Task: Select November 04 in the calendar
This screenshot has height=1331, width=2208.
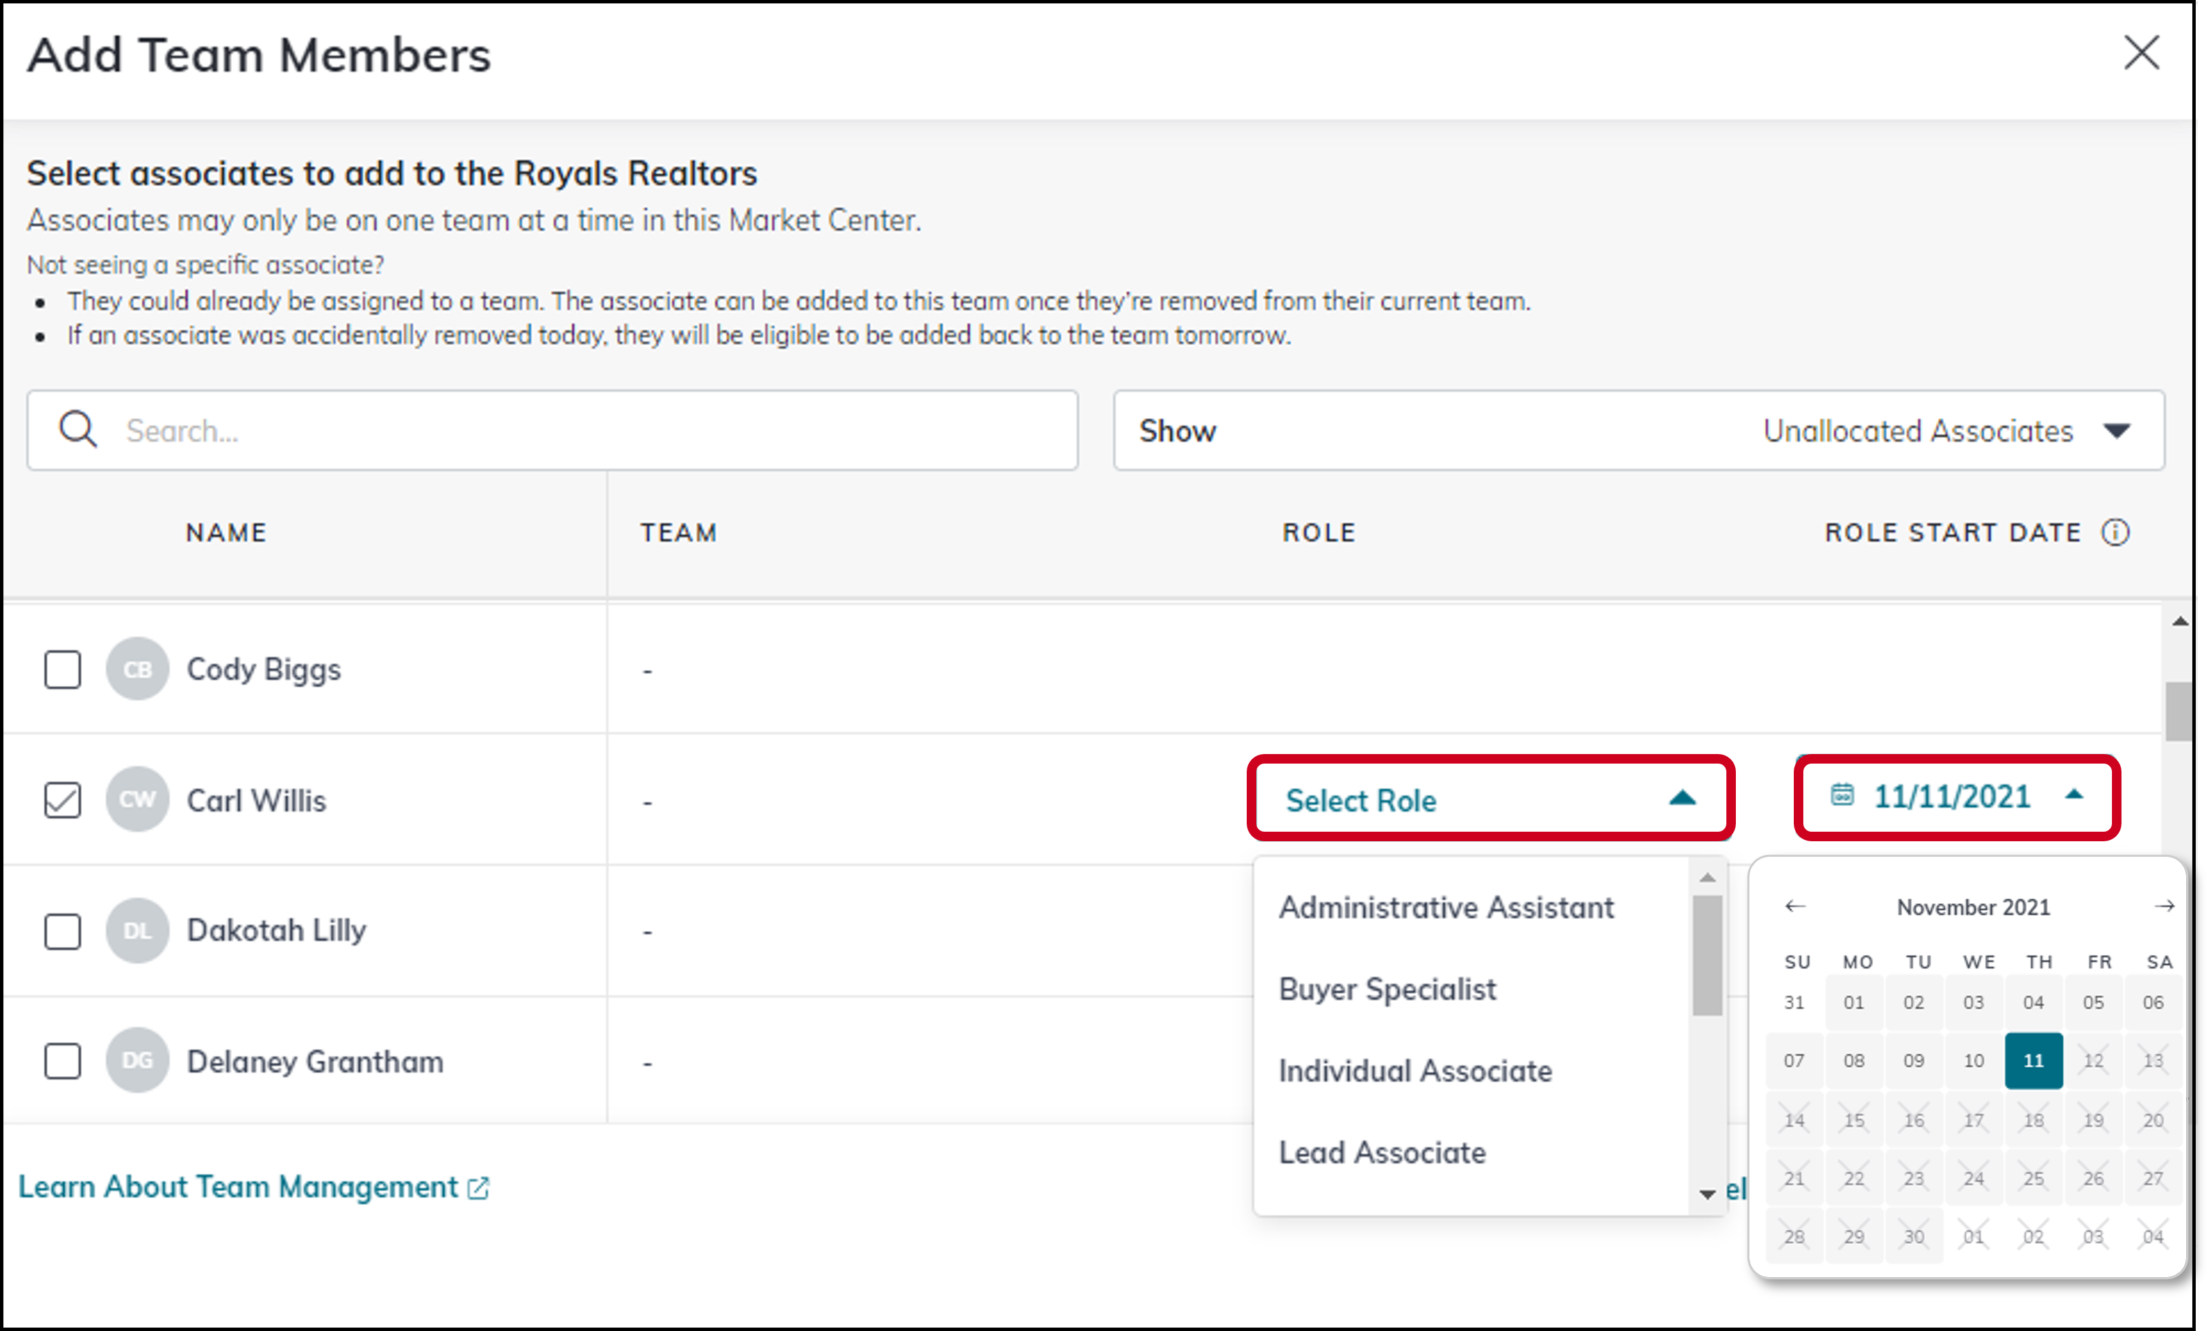Action: (2034, 1002)
